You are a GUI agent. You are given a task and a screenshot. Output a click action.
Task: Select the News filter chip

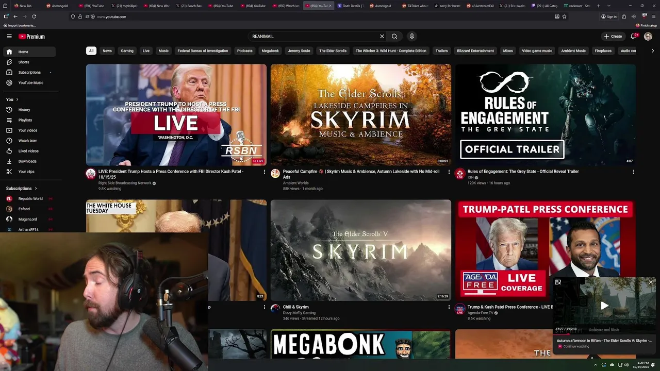(107, 51)
